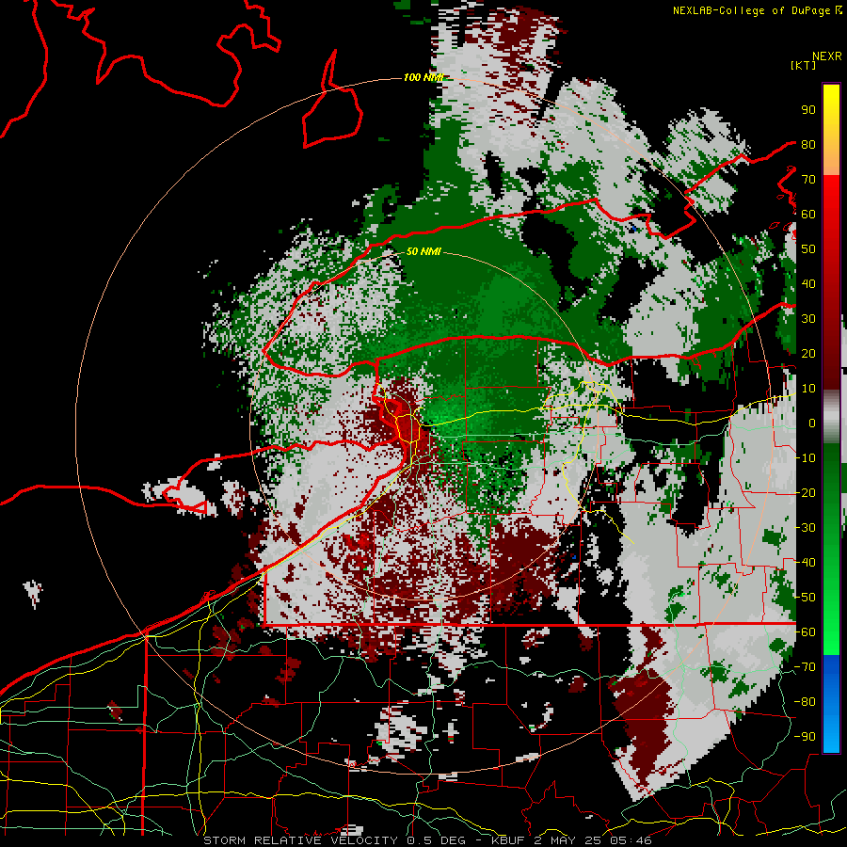Select the -60 value on the velocity scale
This screenshot has width=847, height=847.
click(805, 632)
